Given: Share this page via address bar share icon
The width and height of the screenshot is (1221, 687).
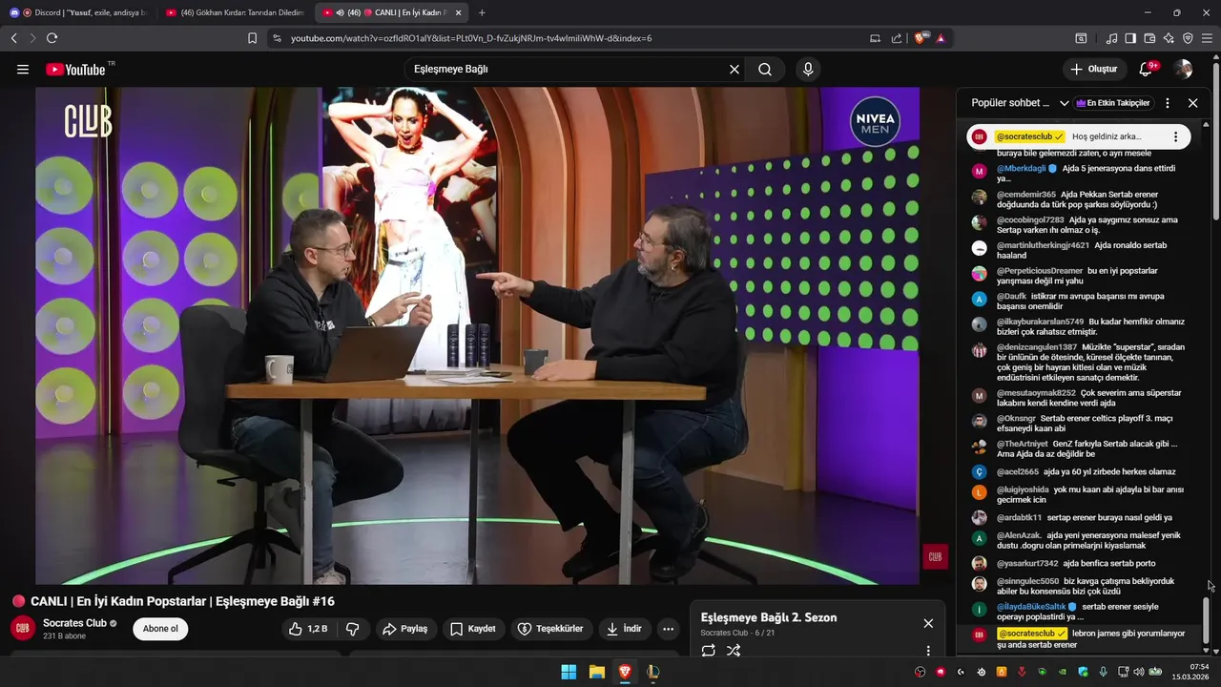Looking at the screenshot, I should pyautogui.click(x=897, y=38).
